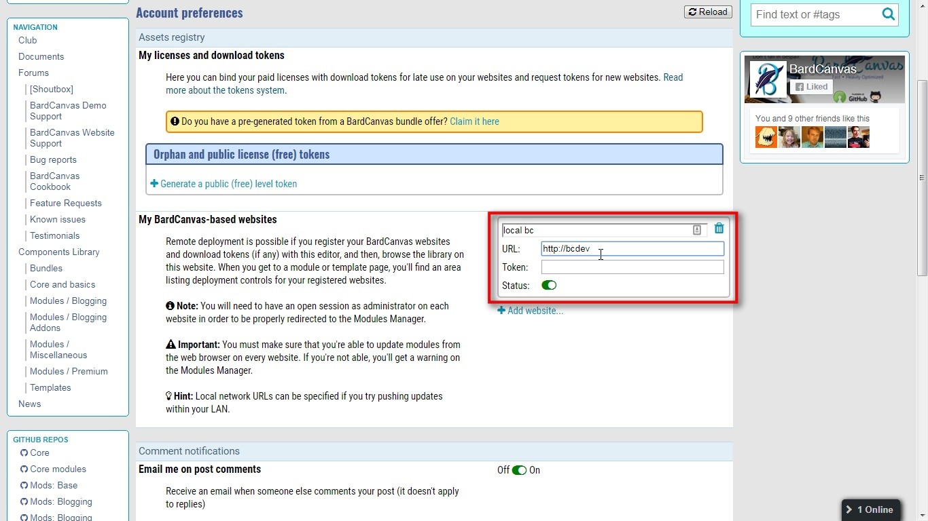Open the Claim it here link
Viewport: 928px width, 521px height.
click(474, 121)
